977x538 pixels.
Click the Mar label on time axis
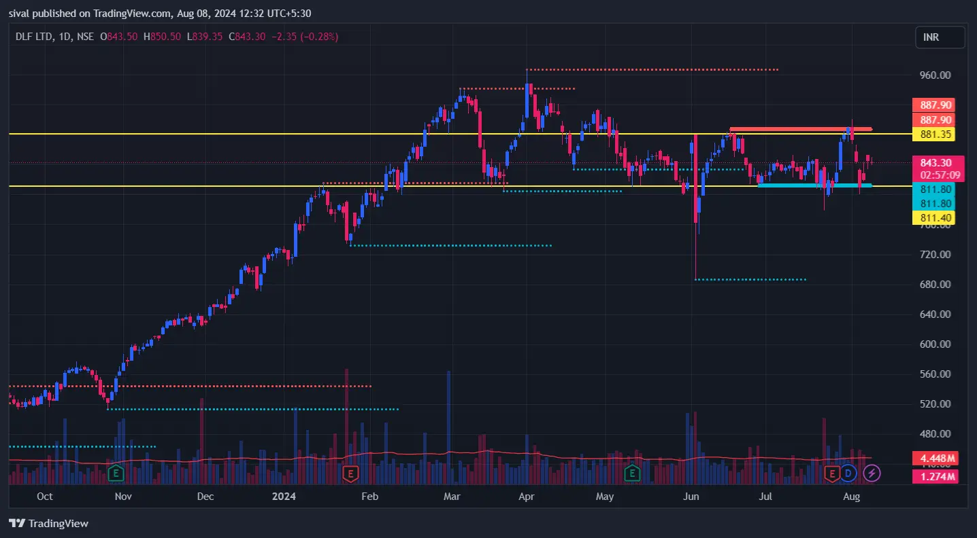(x=452, y=497)
